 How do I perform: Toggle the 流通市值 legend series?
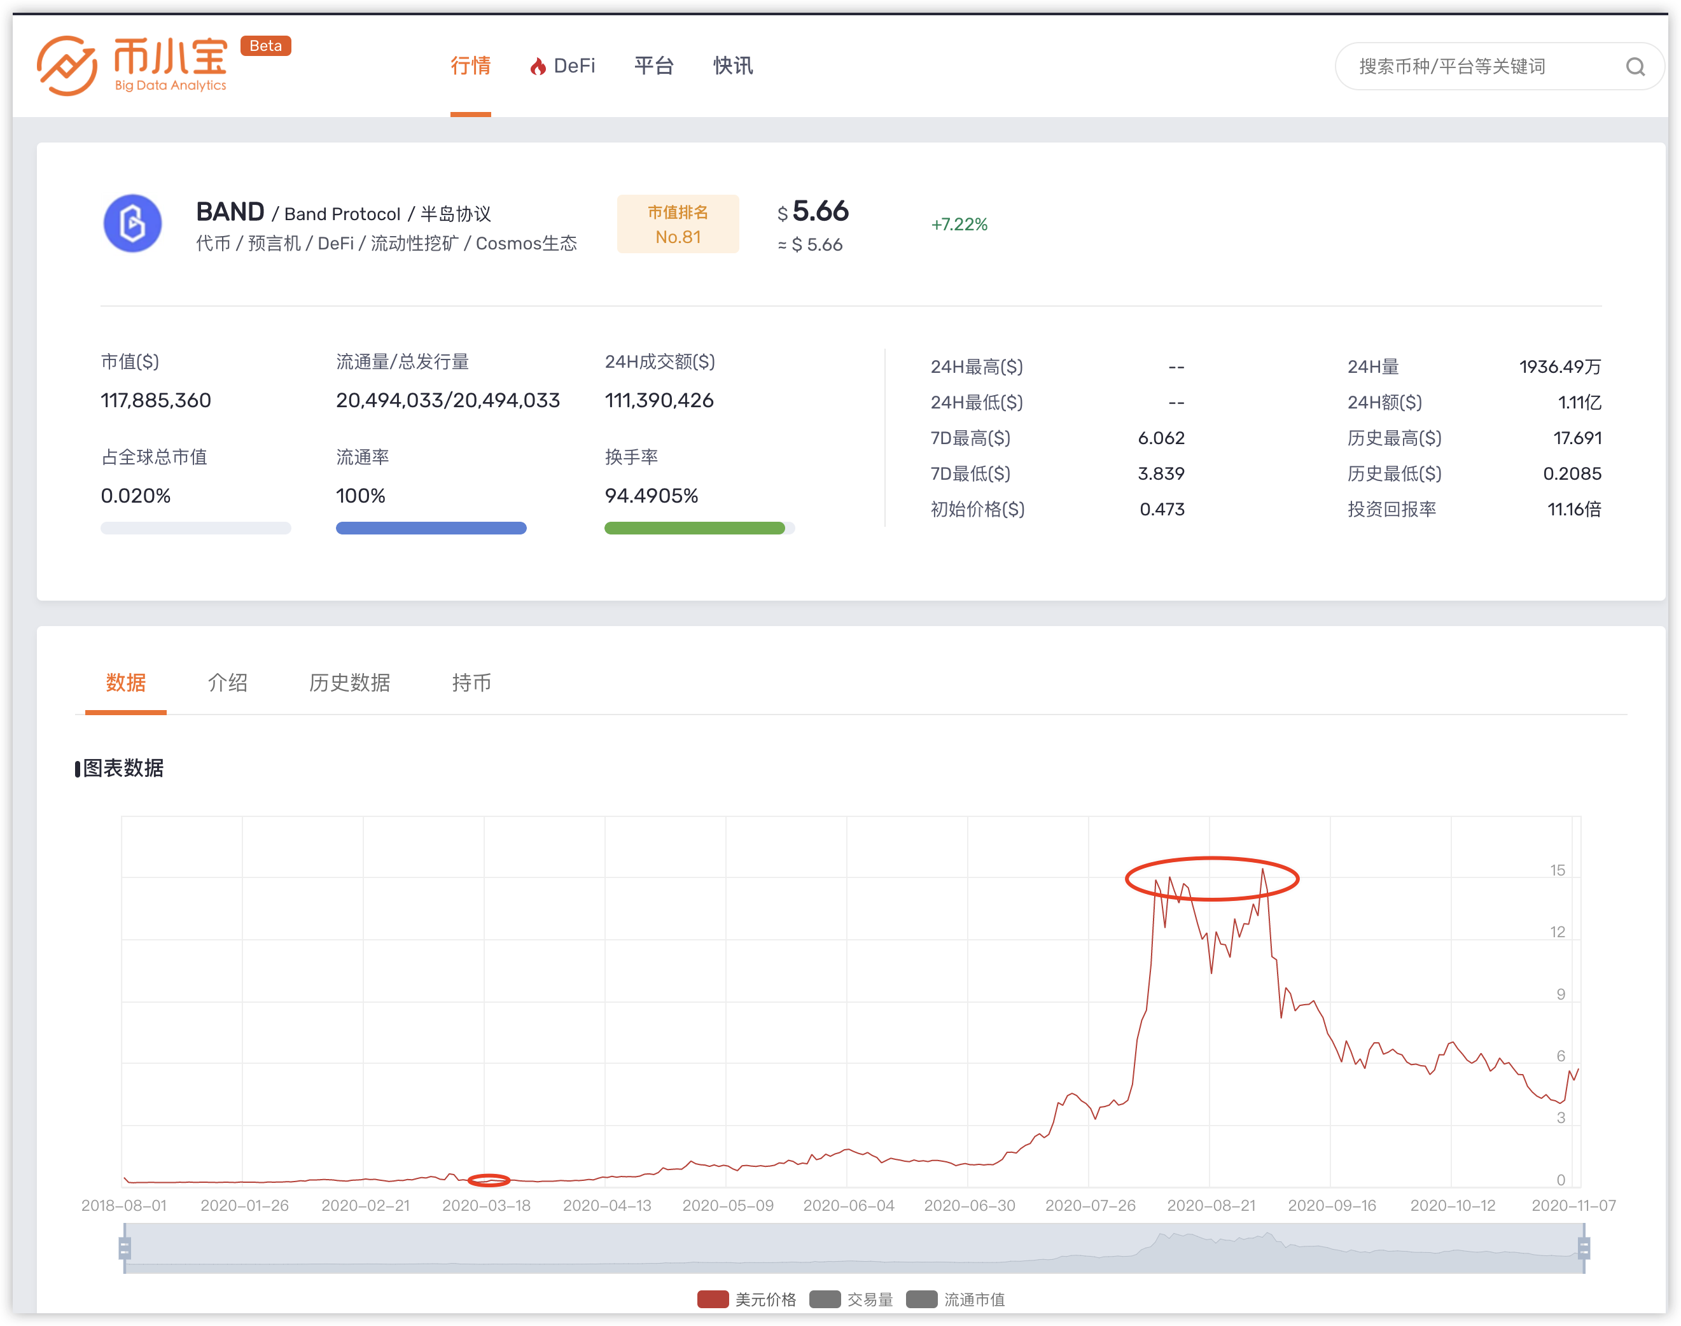(955, 1300)
